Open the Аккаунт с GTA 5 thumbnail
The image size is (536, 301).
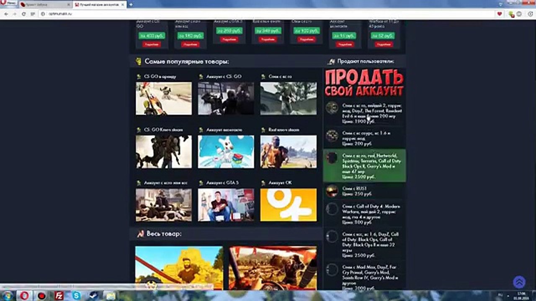point(226,205)
